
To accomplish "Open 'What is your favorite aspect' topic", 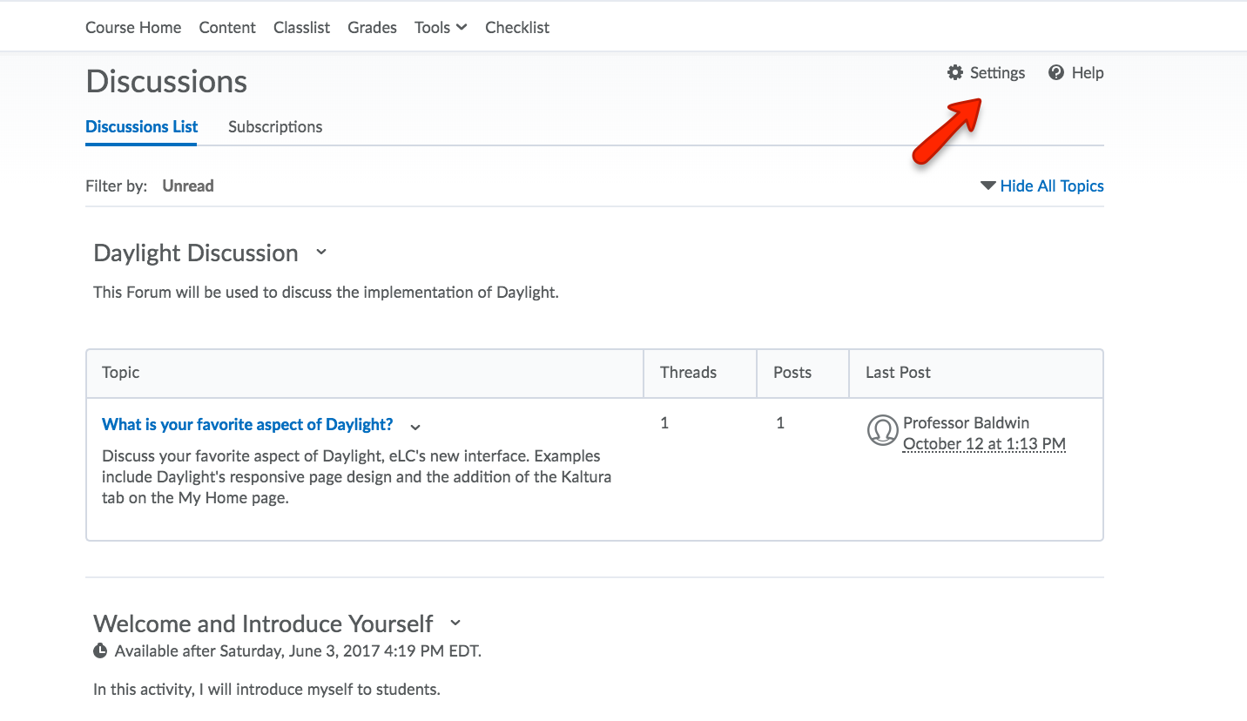I will (247, 424).
